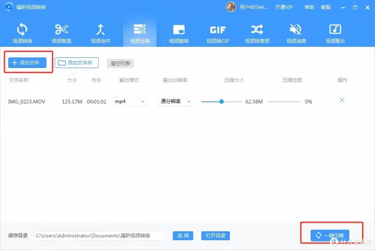
Task: Minimize the 福昕视频转换 window
Action: (343, 8)
